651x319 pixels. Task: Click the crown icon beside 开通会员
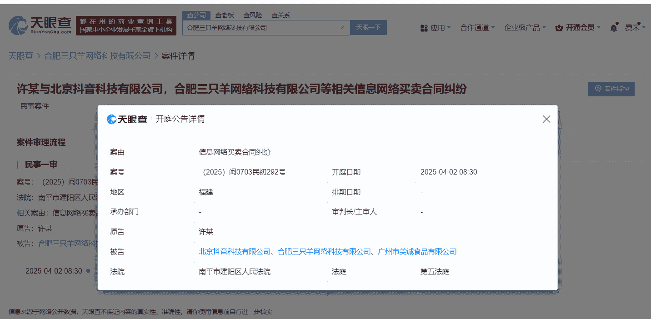point(559,28)
